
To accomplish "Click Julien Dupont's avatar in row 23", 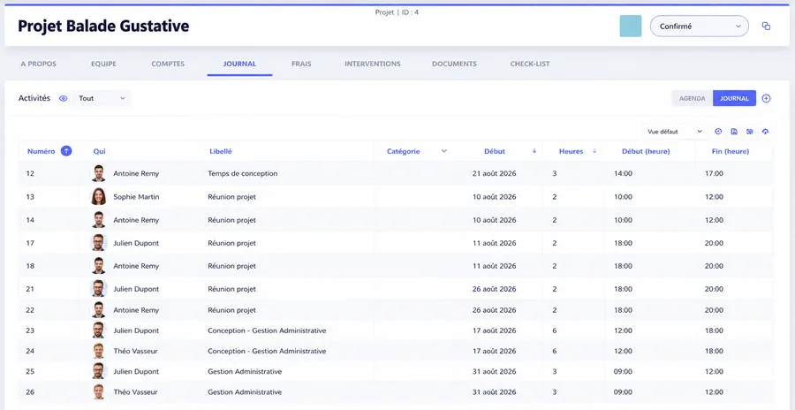I will click(x=98, y=330).
